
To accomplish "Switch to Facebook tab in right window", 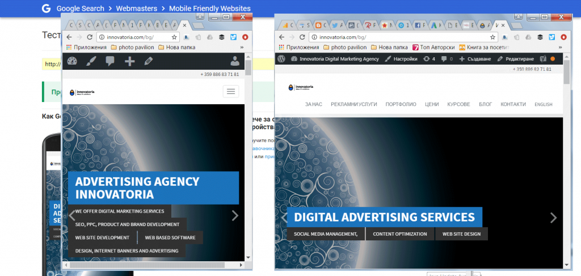I will point(419,26).
